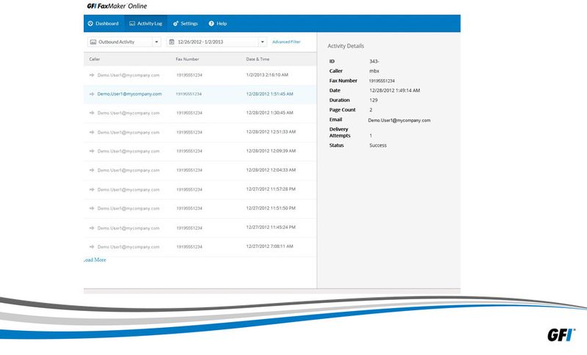The width and height of the screenshot is (587, 355).
Task: Open the Help tab
Action: 217,23
